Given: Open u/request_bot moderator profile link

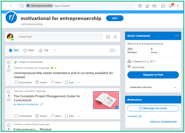Looking at the screenshot, I should (135, 116).
